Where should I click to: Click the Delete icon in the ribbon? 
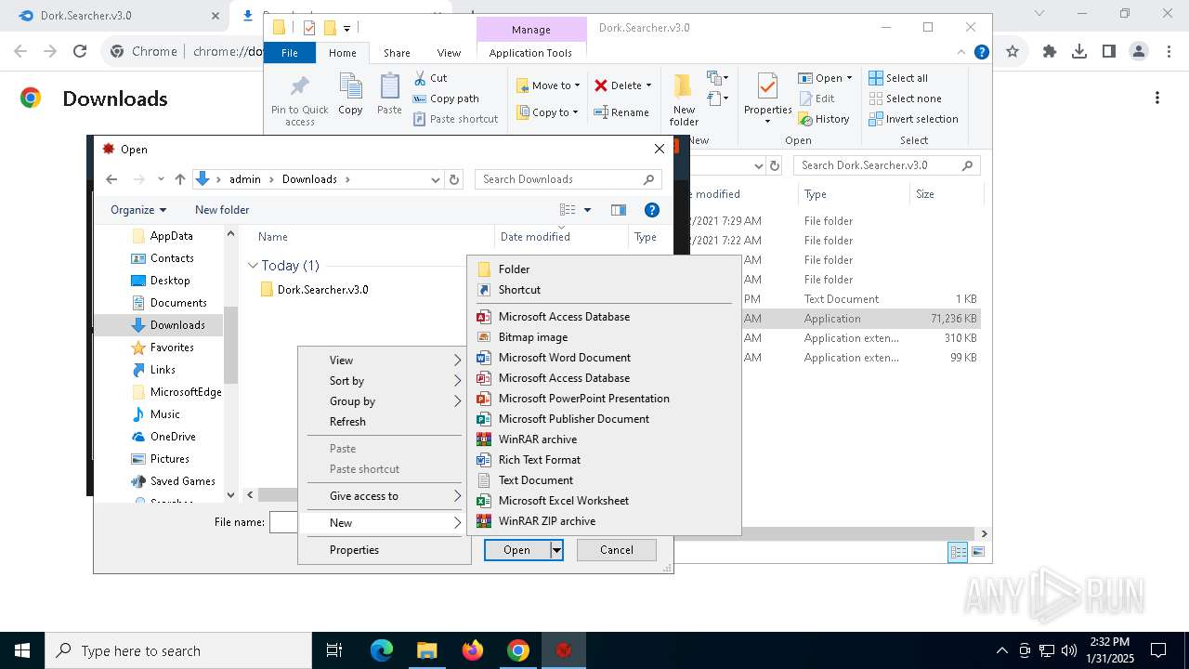(x=601, y=85)
